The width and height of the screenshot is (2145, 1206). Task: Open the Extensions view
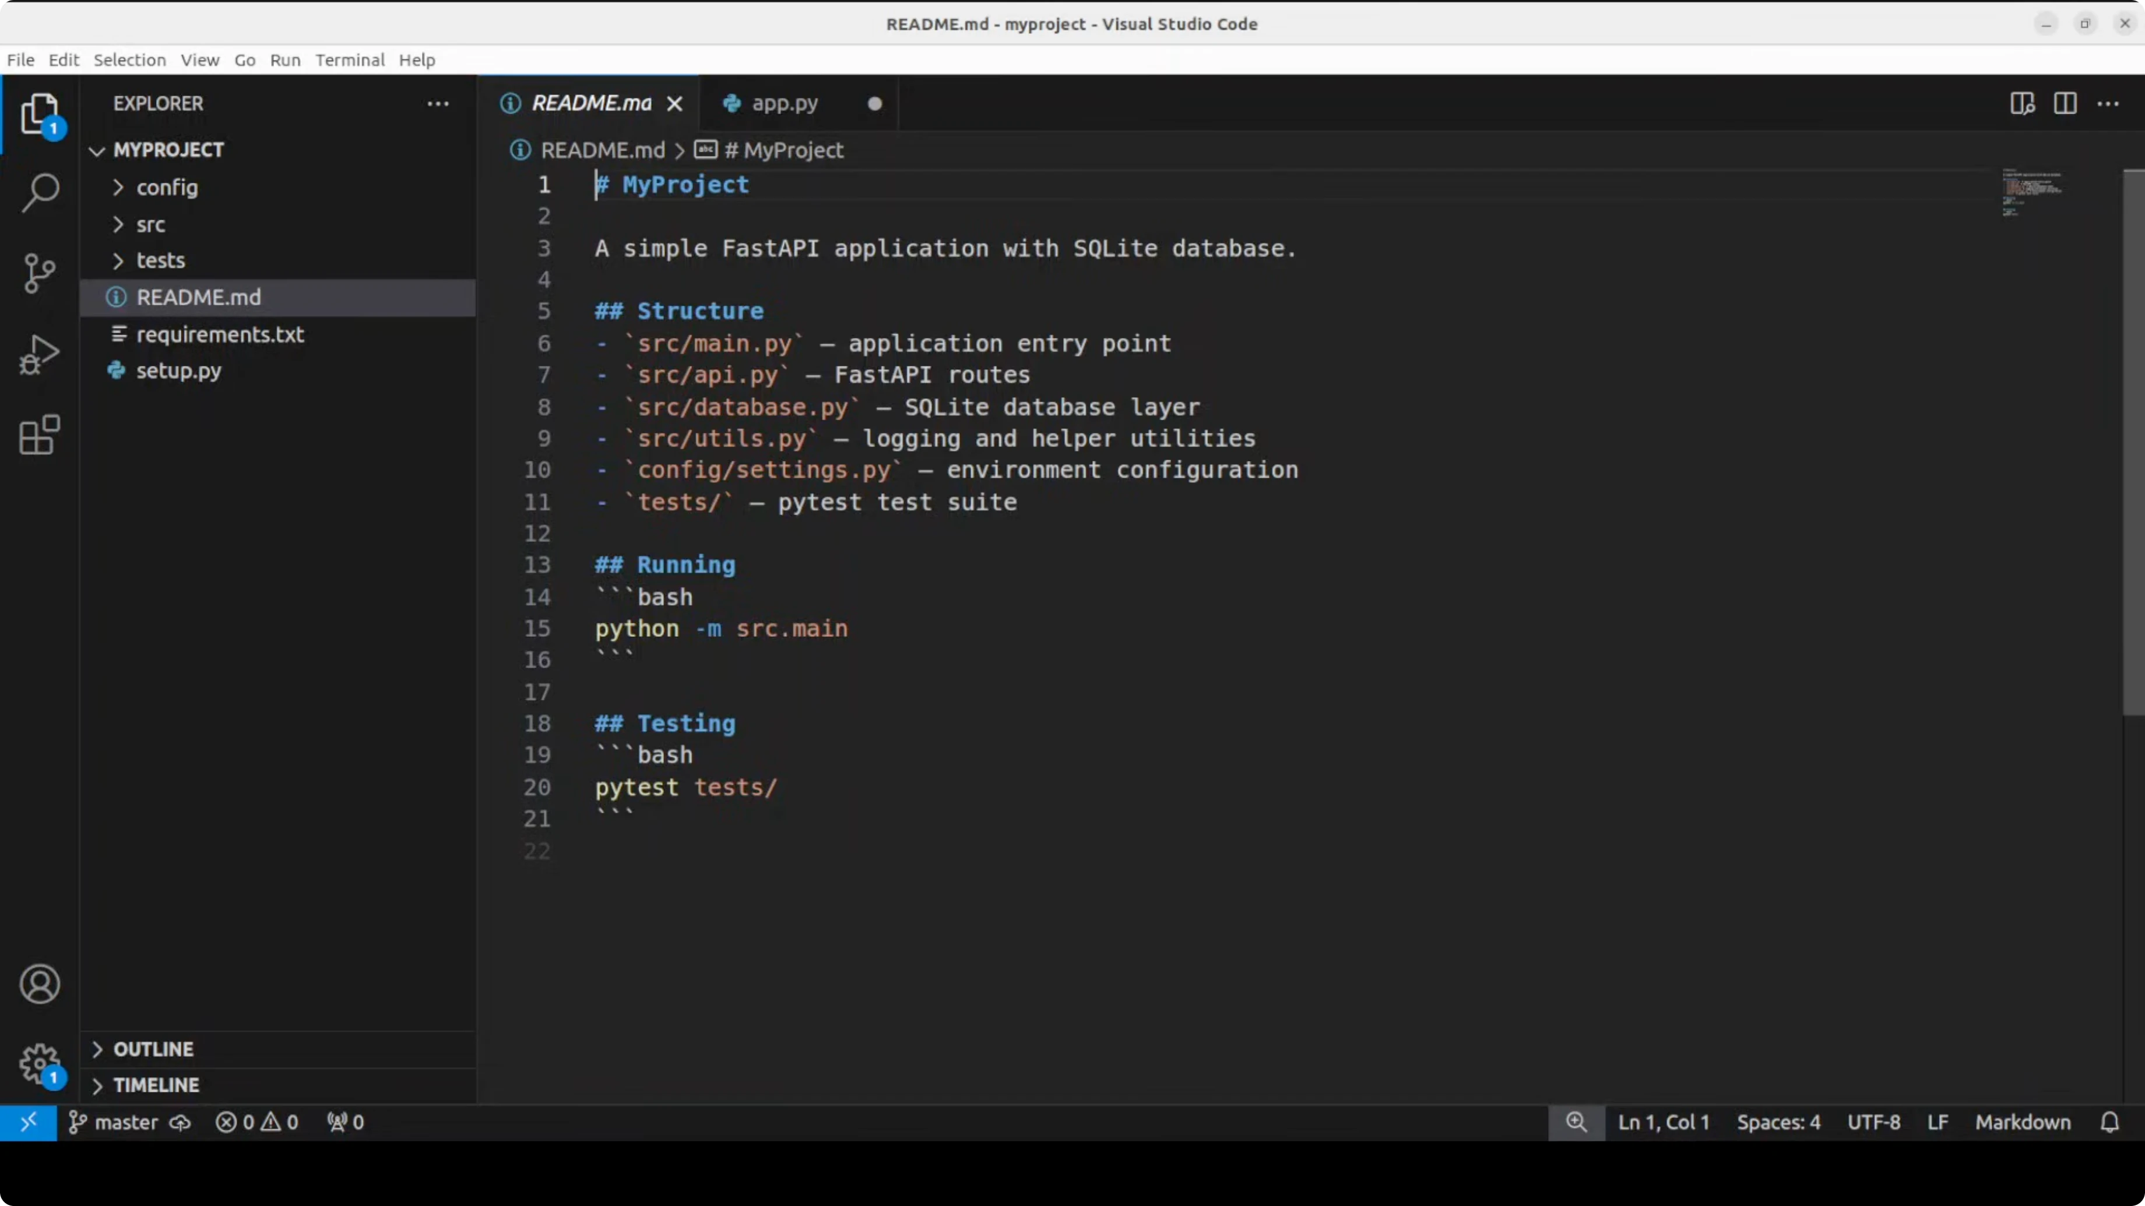[x=39, y=435]
